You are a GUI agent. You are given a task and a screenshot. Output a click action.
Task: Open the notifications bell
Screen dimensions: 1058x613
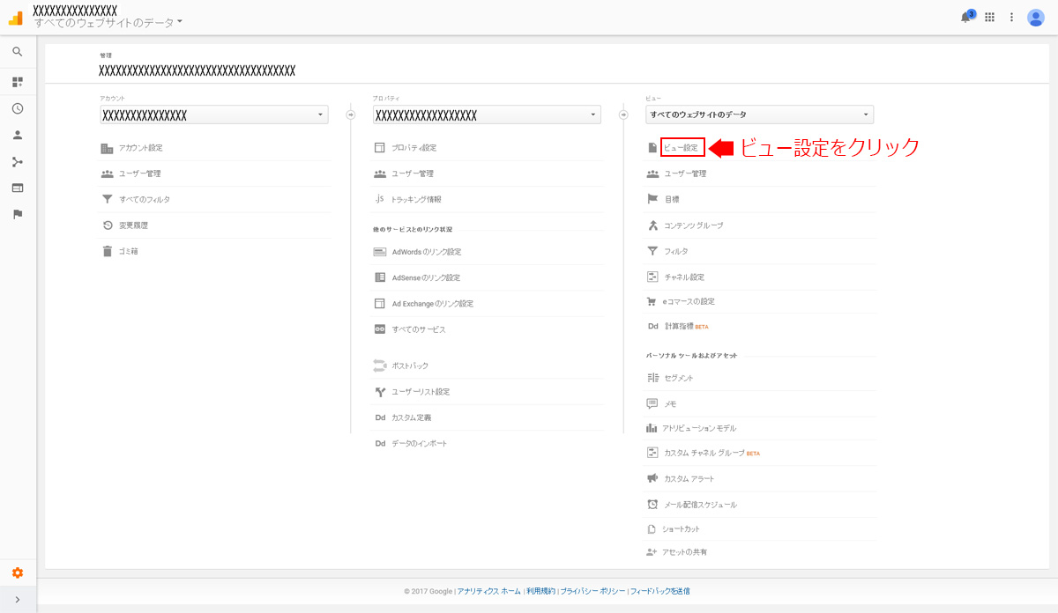[965, 18]
